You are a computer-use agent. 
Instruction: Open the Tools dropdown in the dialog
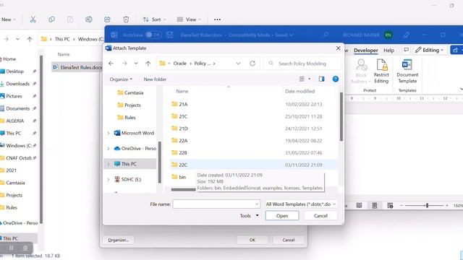tap(249, 216)
